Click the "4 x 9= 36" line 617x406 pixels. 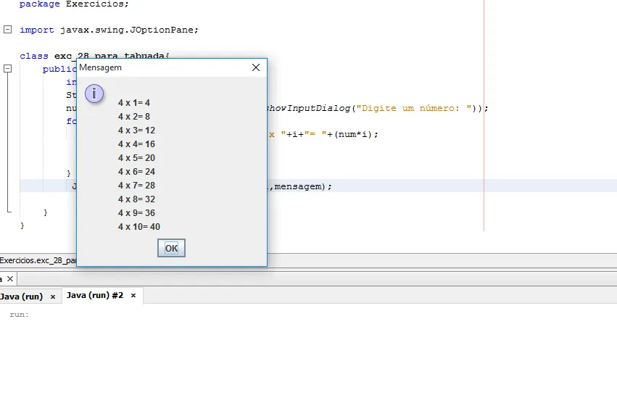136,213
